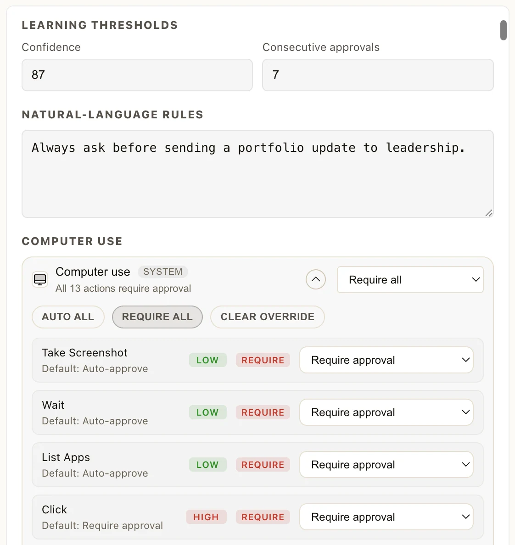Click into the natural-language rules textarea
This screenshot has width=515, height=545.
257,174
